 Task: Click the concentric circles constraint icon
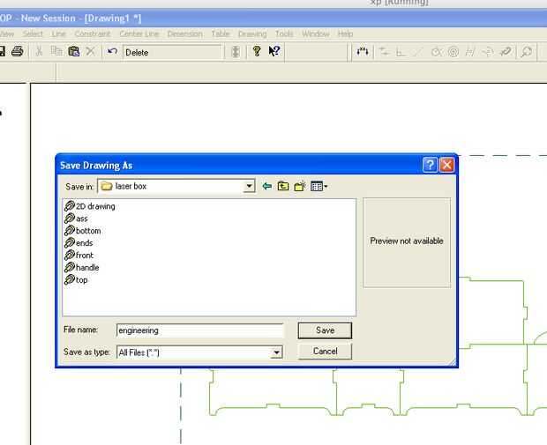coord(453,52)
